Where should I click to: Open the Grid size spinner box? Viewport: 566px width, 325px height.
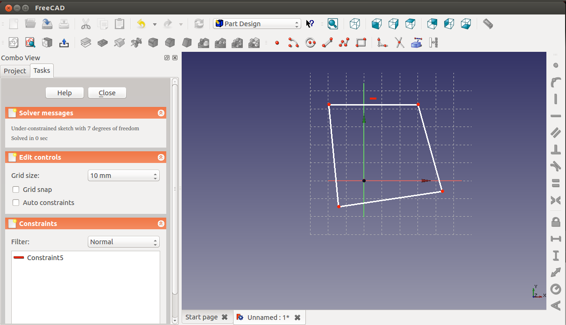[x=123, y=176]
